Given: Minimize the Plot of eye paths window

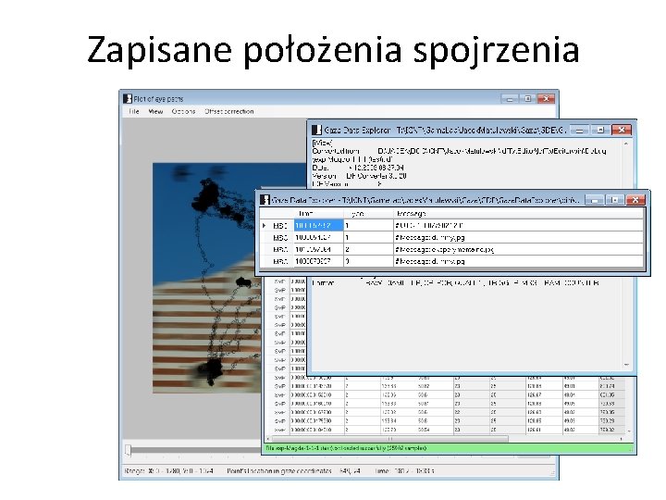Looking at the screenshot, I should click(x=510, y=99).
